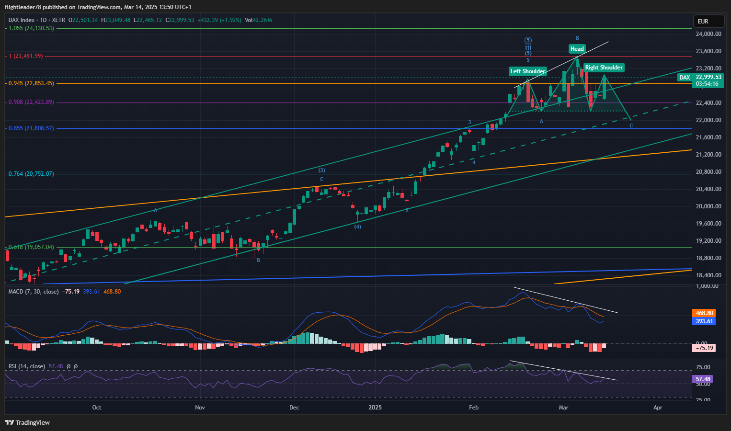731x431 pixels.
Task: Select the Left Shoulder pattern label
Action: click(x=527, y=71)
